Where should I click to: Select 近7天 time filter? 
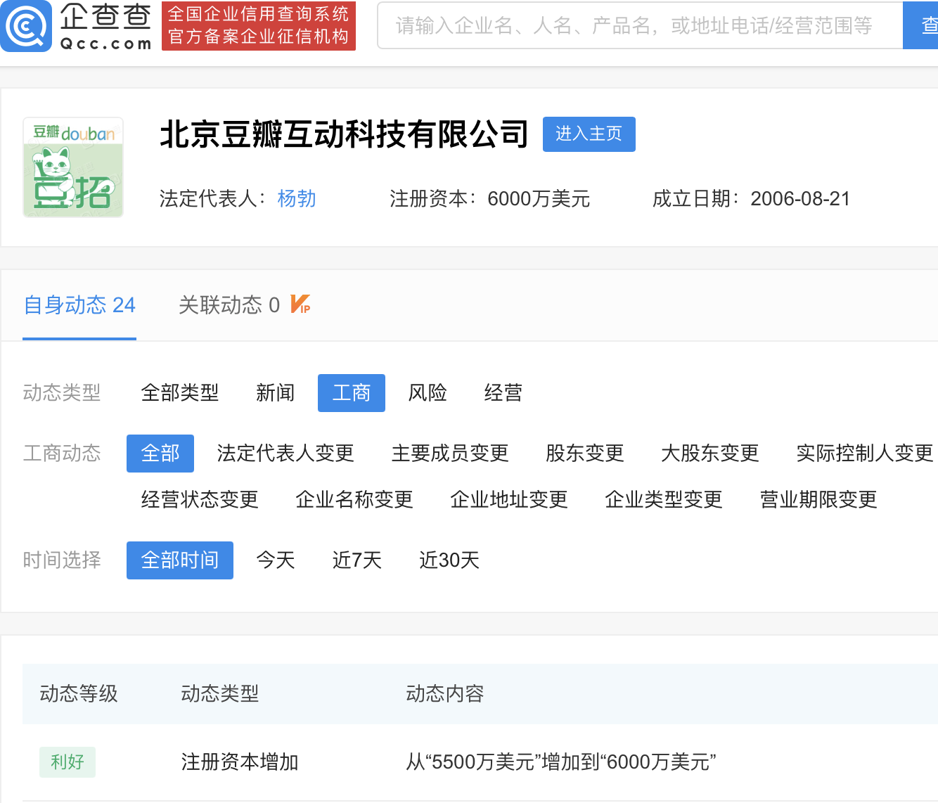click(357, 560)
